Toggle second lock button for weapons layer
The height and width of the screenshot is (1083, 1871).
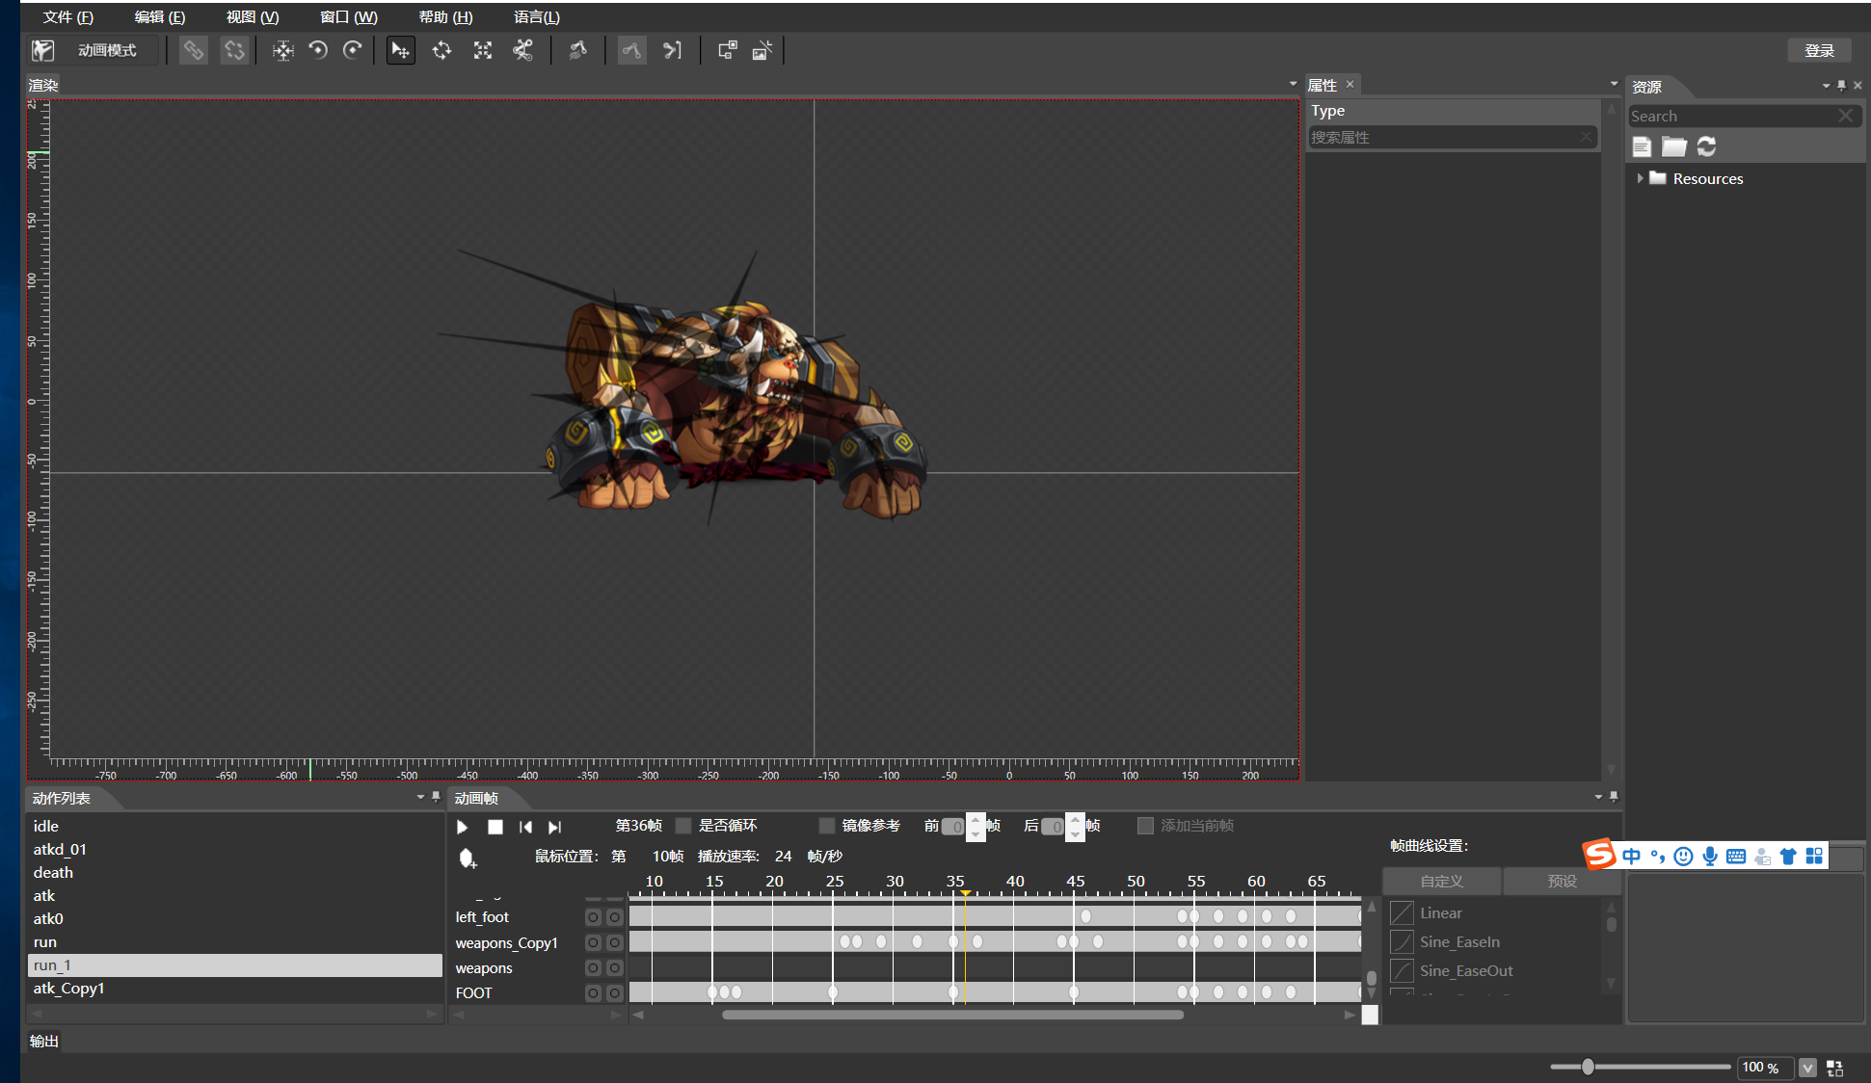click(x=614, y=967)
